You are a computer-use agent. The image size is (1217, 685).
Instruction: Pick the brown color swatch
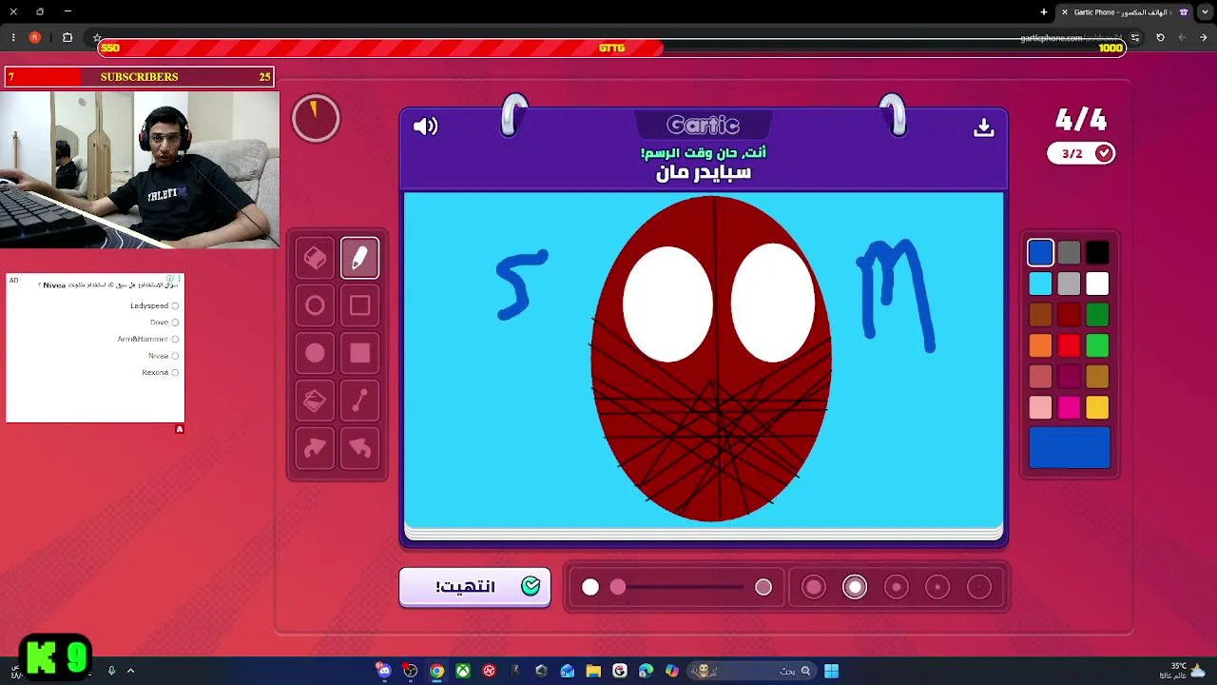(1040, 315)
